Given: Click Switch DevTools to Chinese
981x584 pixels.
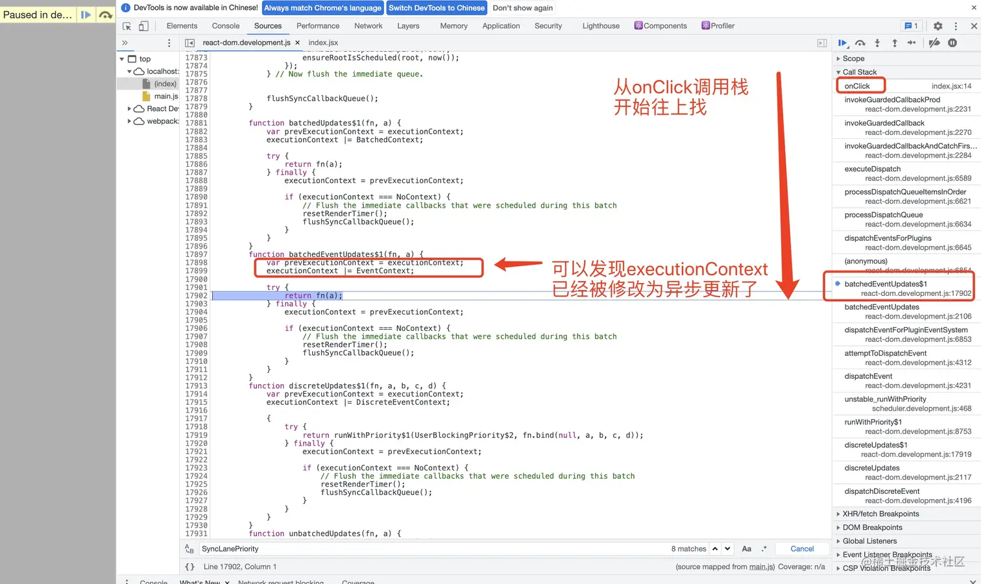Looking at the screenshot, I should [436, 8].
